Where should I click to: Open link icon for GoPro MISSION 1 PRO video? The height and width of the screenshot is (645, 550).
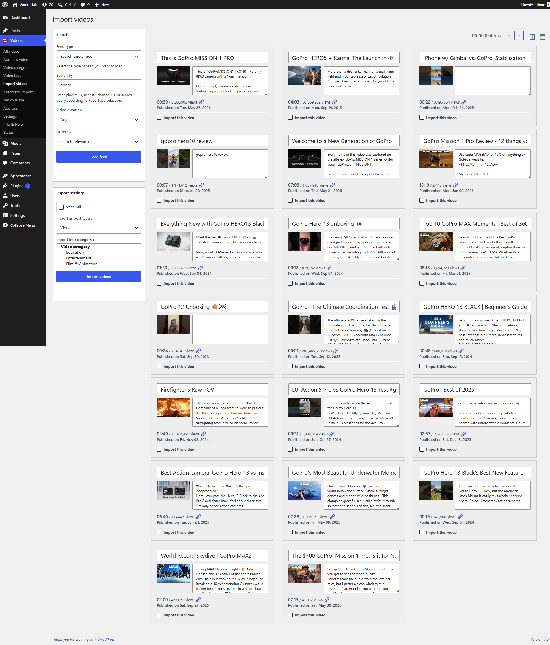tap(202, 102)
